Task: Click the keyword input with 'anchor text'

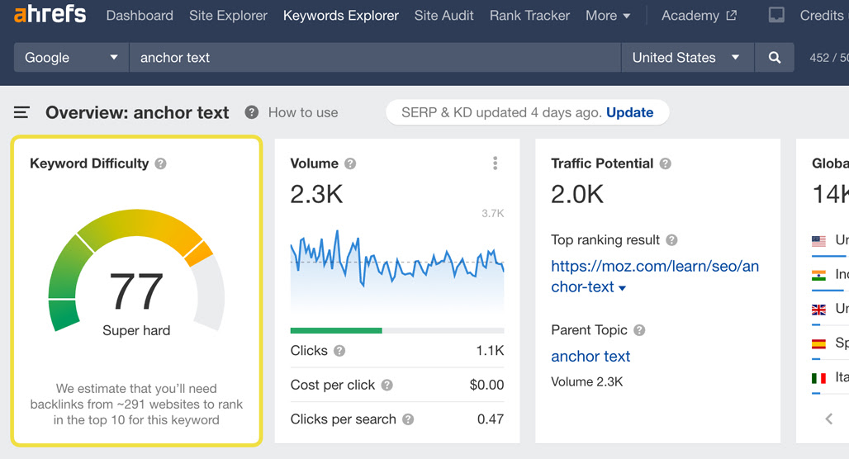Action: click(x=375, y=58)
